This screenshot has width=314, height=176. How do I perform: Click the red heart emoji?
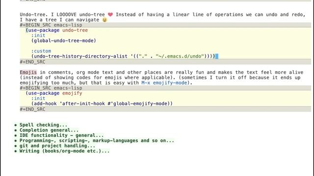(110, 14)
